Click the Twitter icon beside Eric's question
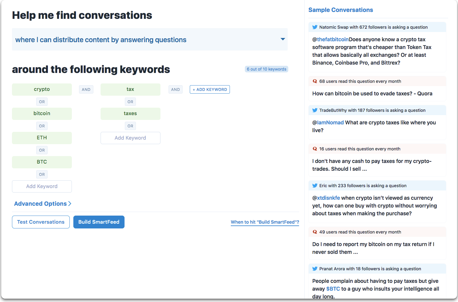458x302 pixels. pos(315,185)
